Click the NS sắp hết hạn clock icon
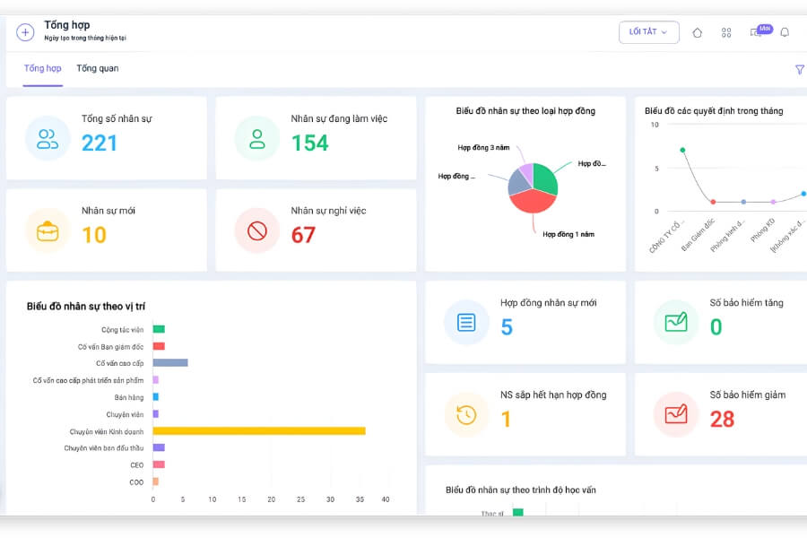 466,414
